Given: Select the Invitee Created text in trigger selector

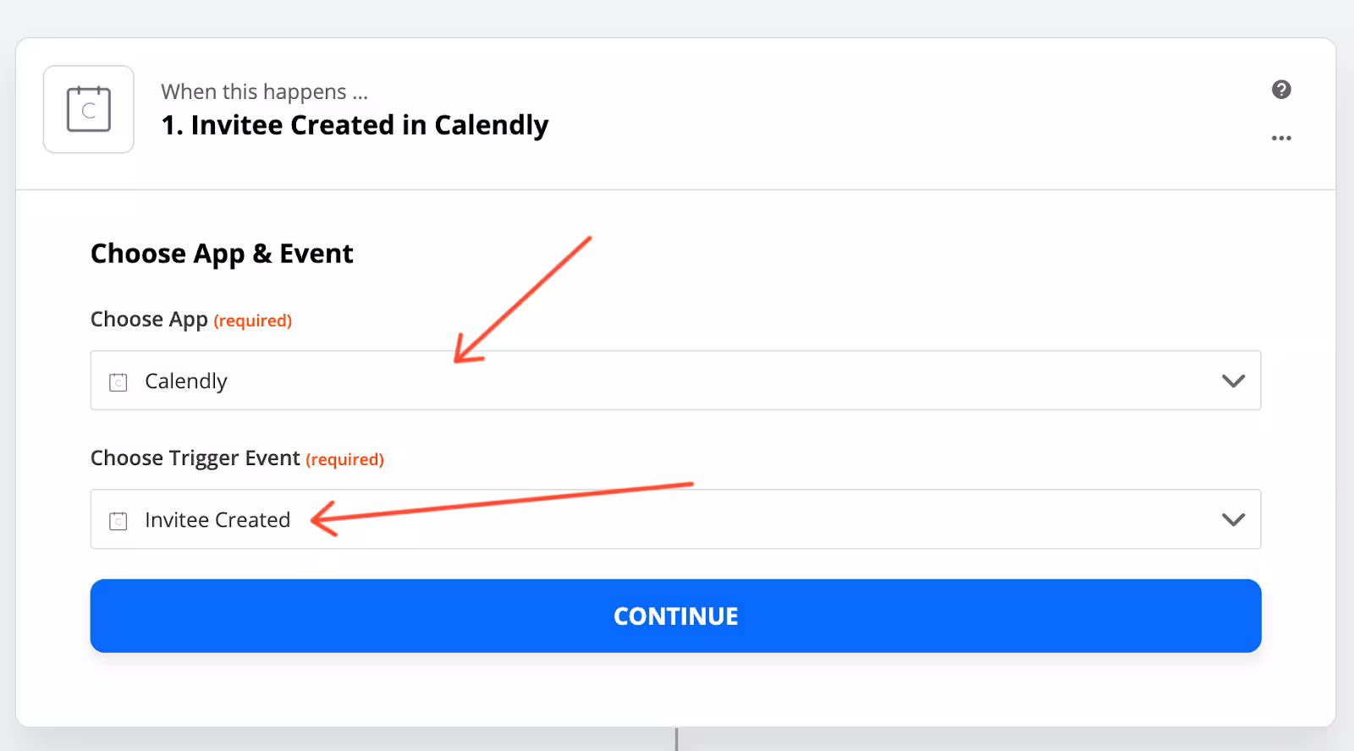Looking at the screenshot, I should point(217,520).
